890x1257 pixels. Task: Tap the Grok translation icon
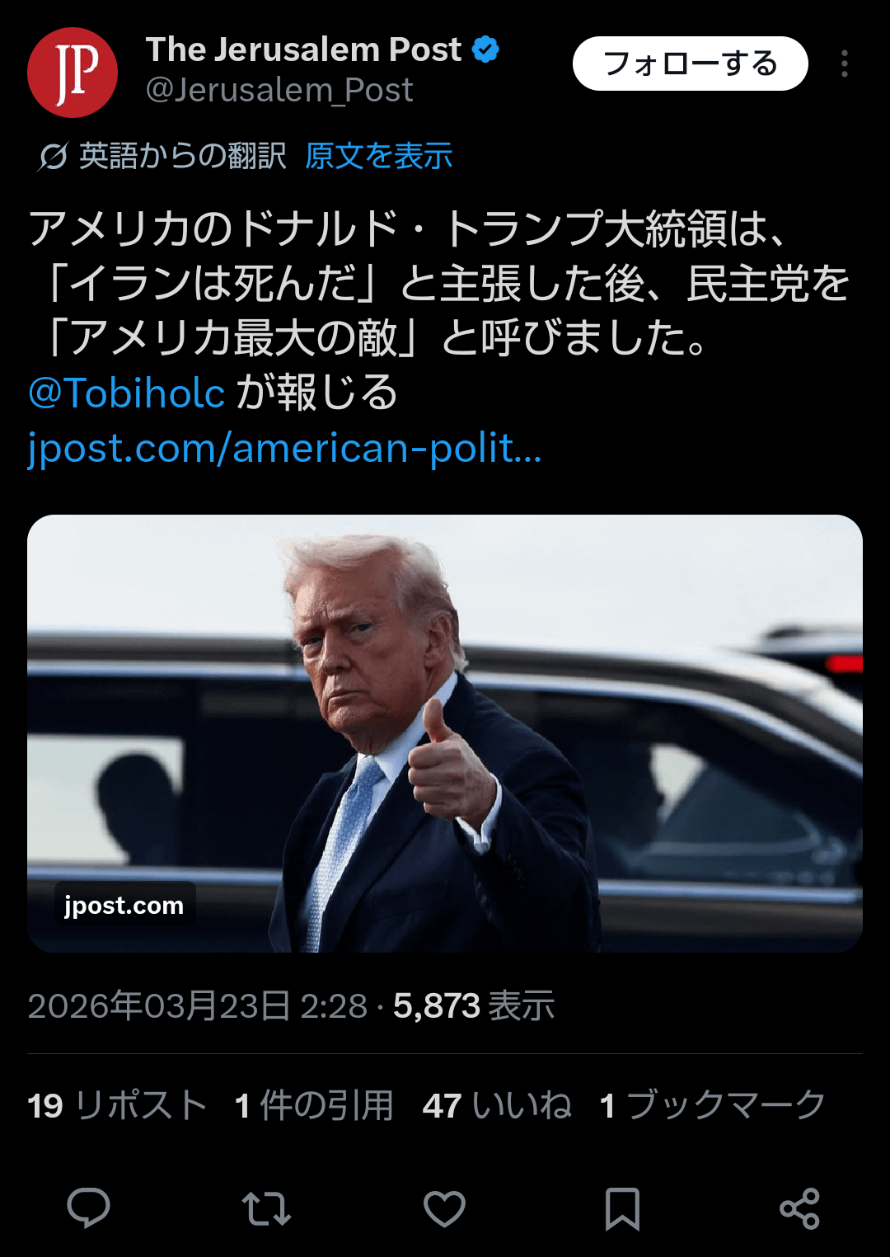click(x=52, y=156)
